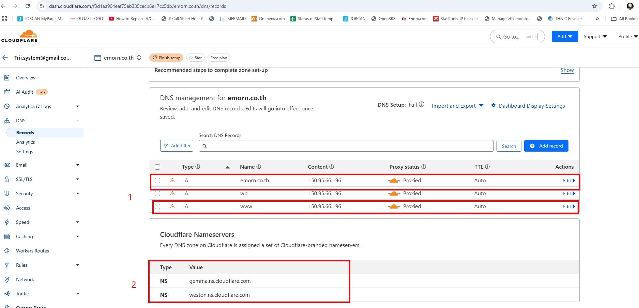Click the Email envelope icon
This screenshot has width=639, height=308.
7,165
